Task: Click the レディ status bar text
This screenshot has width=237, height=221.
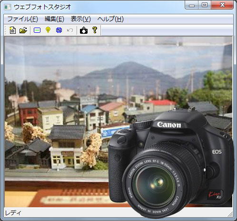Action: [x=13, y=213]
